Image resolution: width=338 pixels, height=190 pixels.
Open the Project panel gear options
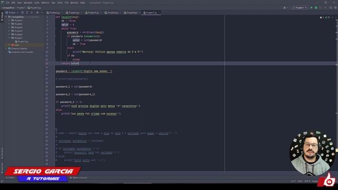tap(37, 13)
